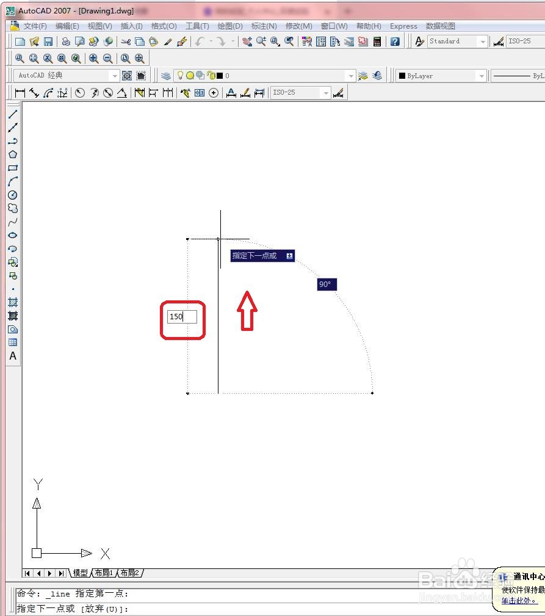The width and height of the screenshot is (545, 616).
Task: Click the 150 dynamic input field
Action: click(182, 317)
